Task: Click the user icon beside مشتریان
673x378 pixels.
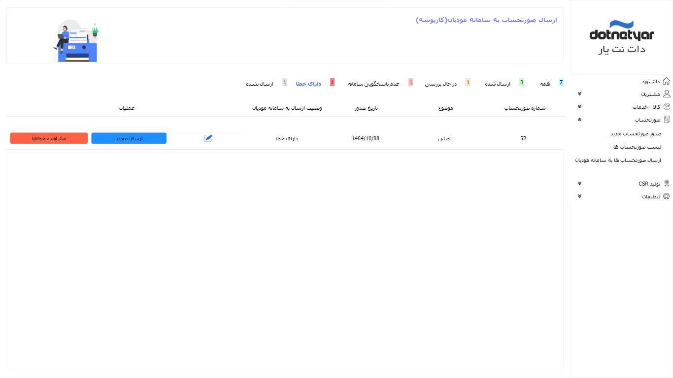Action: 666,94
